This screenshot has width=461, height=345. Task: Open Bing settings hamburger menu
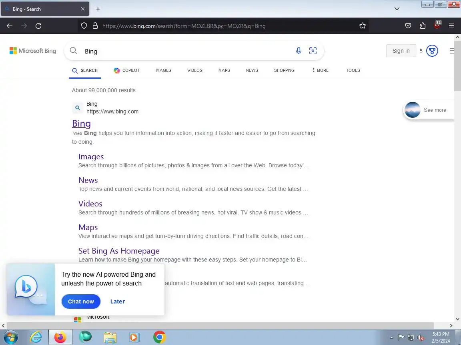coord(452,51)
